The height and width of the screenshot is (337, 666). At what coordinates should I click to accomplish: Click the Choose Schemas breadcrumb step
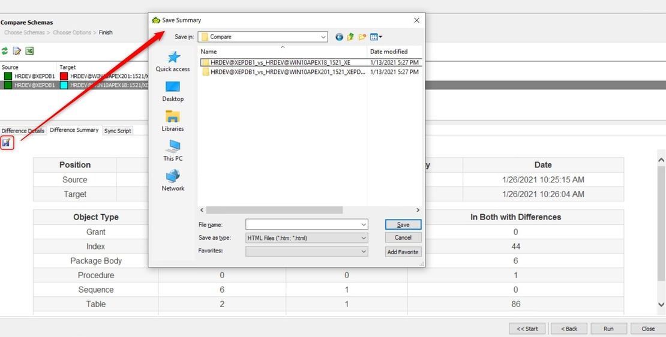tap(24, 32)
